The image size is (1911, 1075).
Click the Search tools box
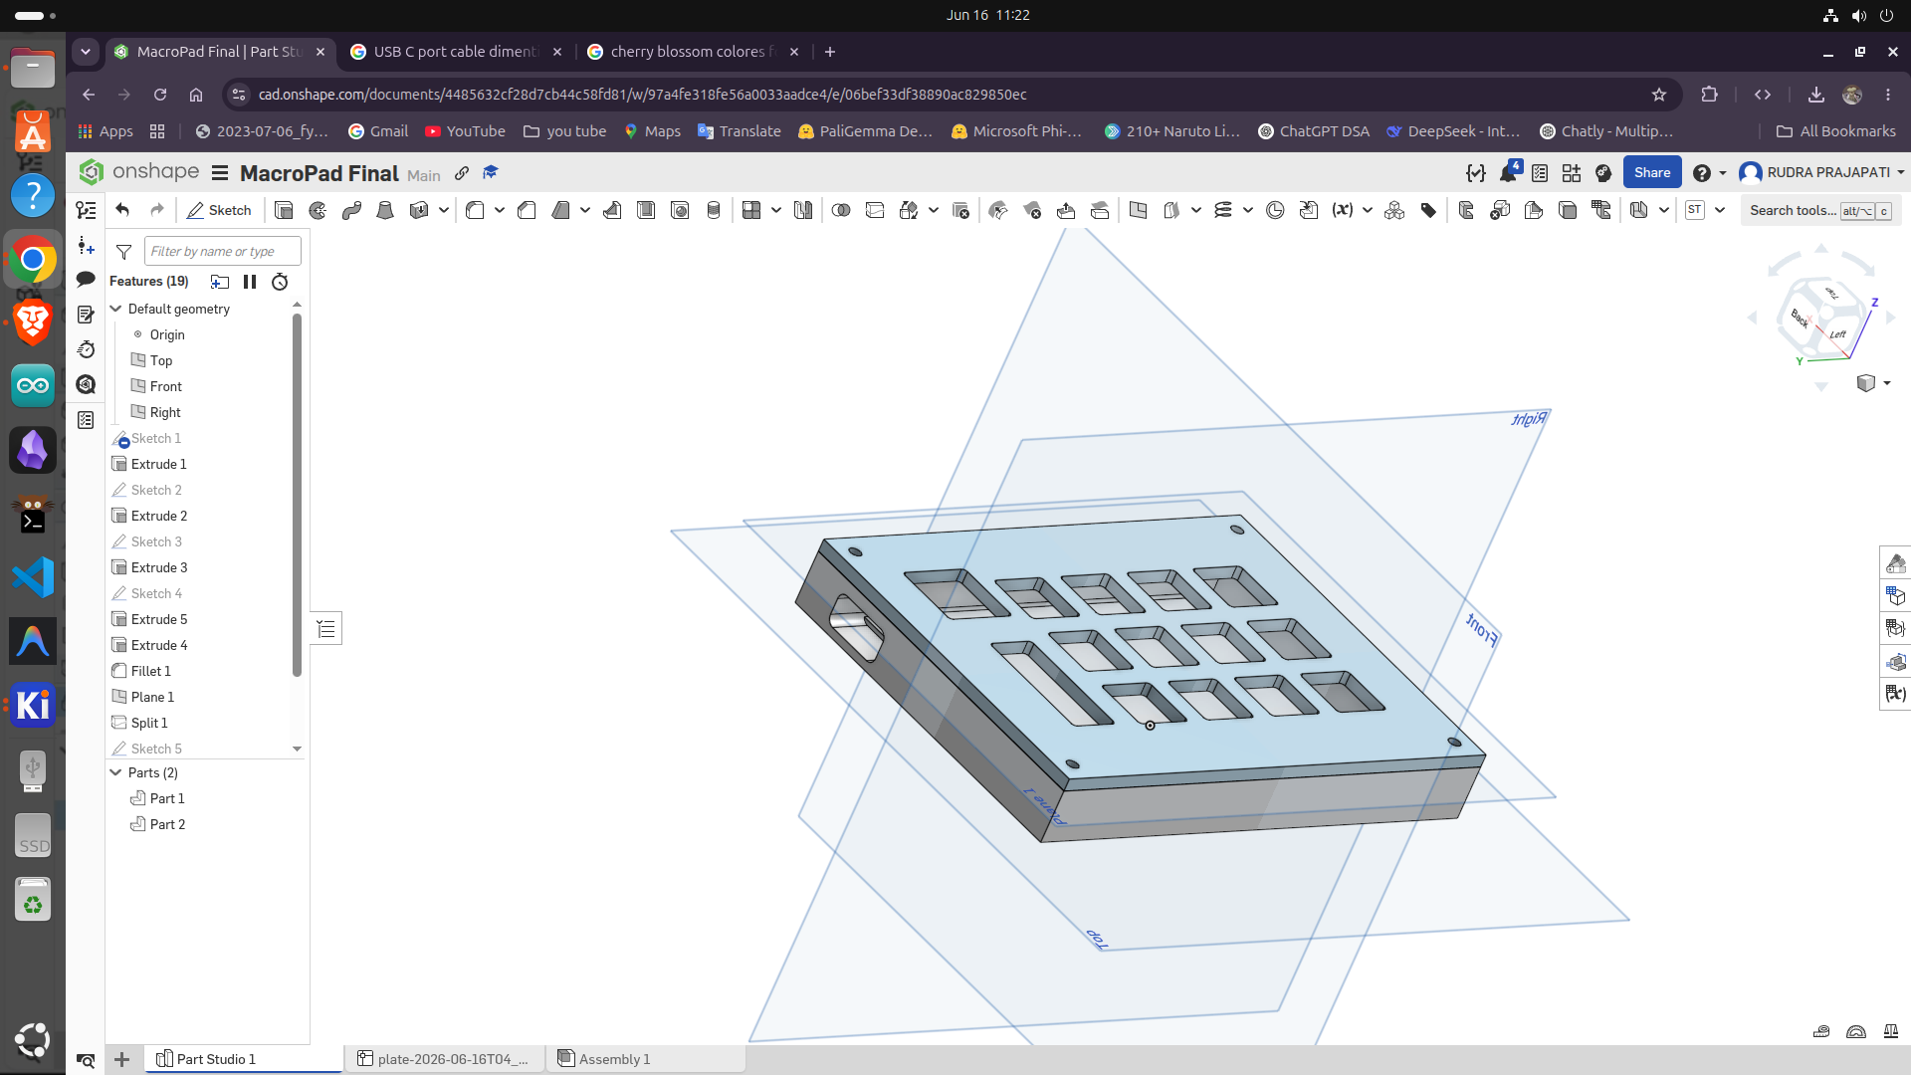coord(1820,210)
